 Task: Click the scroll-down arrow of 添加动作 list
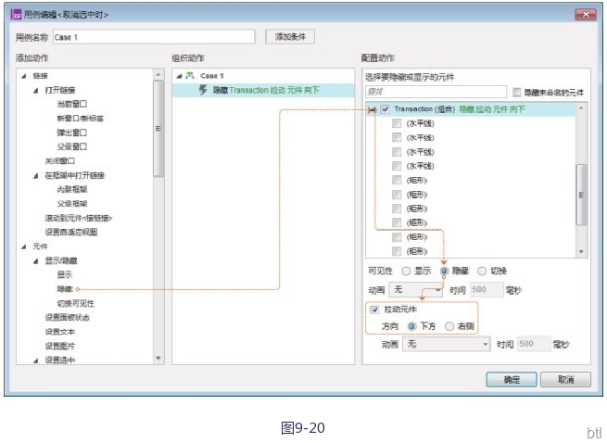click(158, 358)
